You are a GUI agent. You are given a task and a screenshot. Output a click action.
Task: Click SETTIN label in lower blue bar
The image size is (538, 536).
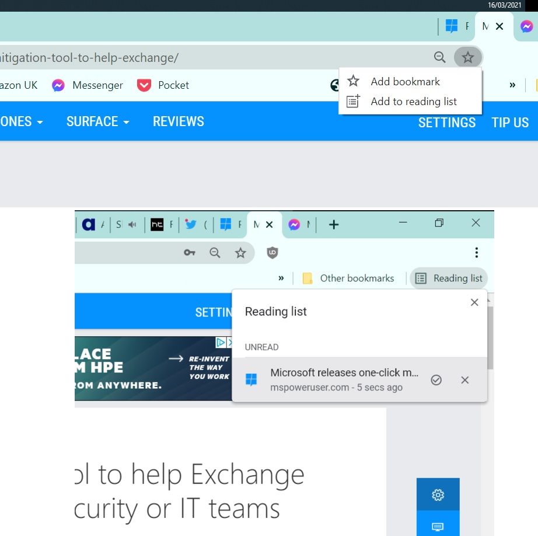[x=214, y=312]
